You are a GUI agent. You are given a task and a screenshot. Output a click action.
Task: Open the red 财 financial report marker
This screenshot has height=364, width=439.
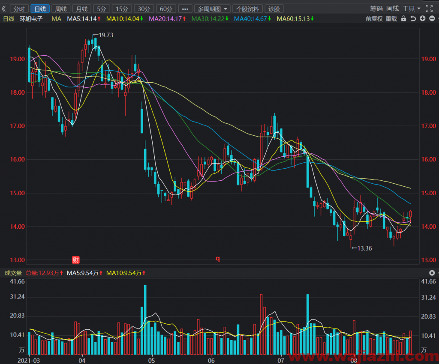coord(76,260)
